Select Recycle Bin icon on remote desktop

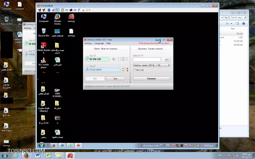point(44,32)
